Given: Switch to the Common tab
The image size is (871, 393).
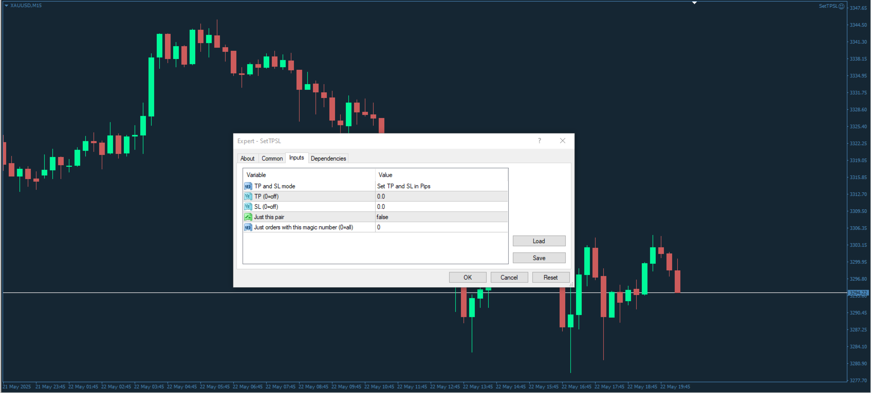Looking at the screenshot, I should tap(272, 159).
